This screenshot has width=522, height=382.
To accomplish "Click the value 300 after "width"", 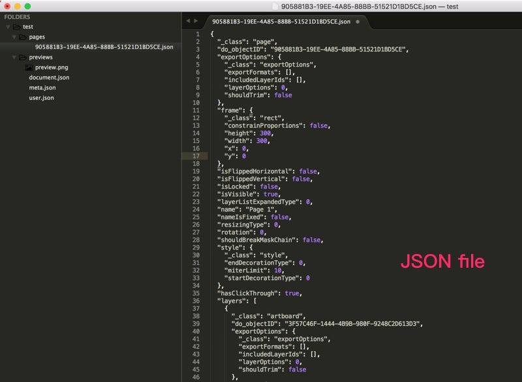I will (x=262, y=141).
